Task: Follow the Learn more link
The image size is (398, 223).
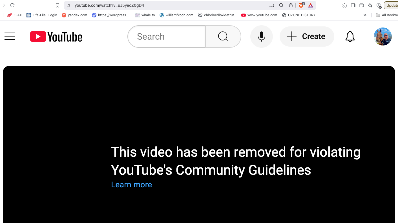Action: tap(131, 185)
